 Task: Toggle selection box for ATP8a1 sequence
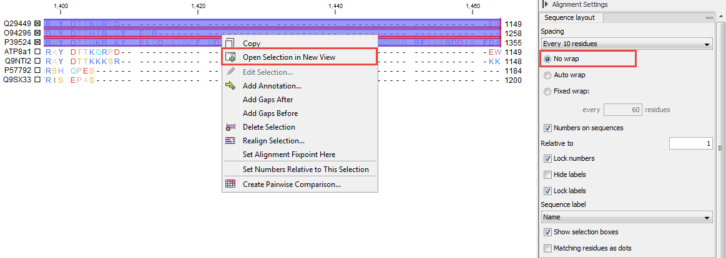point(37,52)
